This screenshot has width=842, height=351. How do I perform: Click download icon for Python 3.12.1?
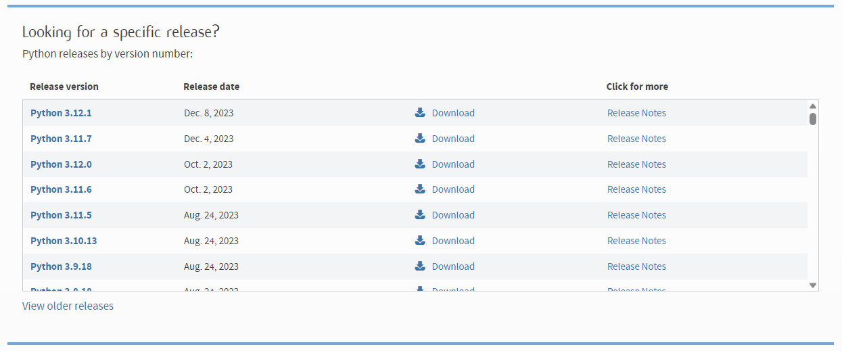coord(420,113)
